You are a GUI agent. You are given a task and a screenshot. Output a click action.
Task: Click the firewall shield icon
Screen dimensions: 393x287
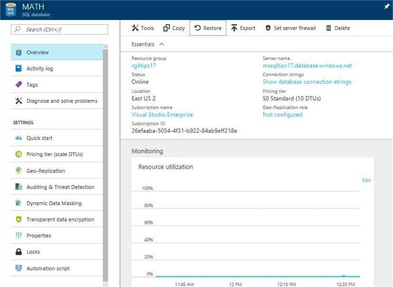coord(268,28)
